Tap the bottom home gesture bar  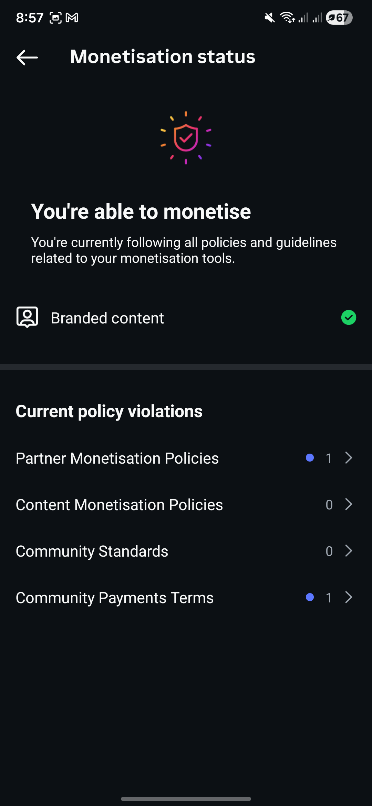(x=186, y=799)
